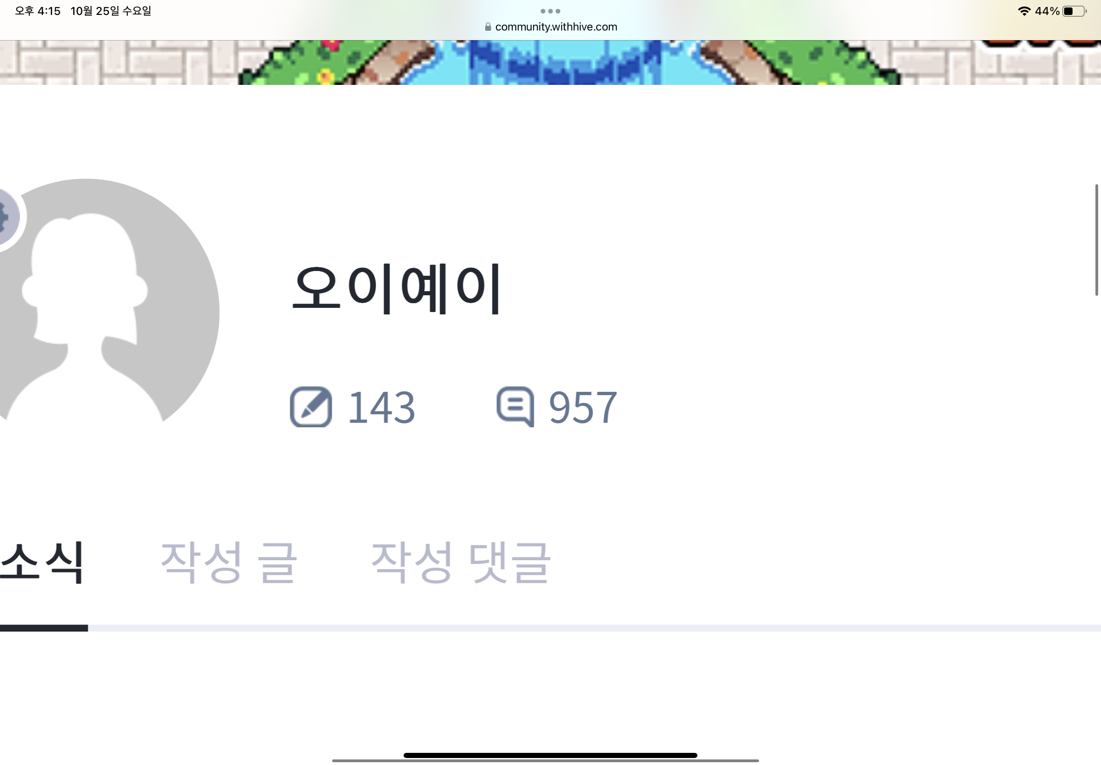
Task: Tap the three-dot multitasking icon
Action: pos(550,11)
